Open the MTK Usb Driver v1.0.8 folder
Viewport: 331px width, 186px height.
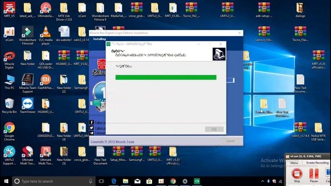pyautogui.click(x=64, y=11)
